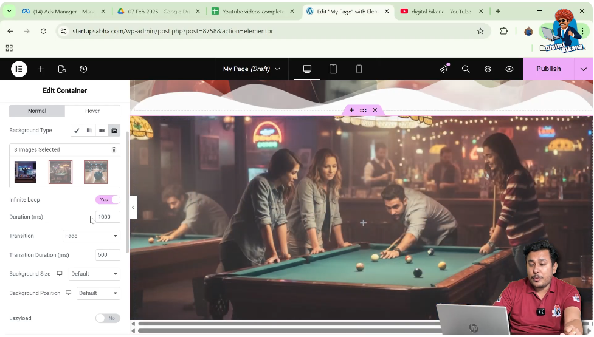Open the Transition dropdown set to Fade
The width and height of the screenshot is (594, 337).
(x=91, y=236)
